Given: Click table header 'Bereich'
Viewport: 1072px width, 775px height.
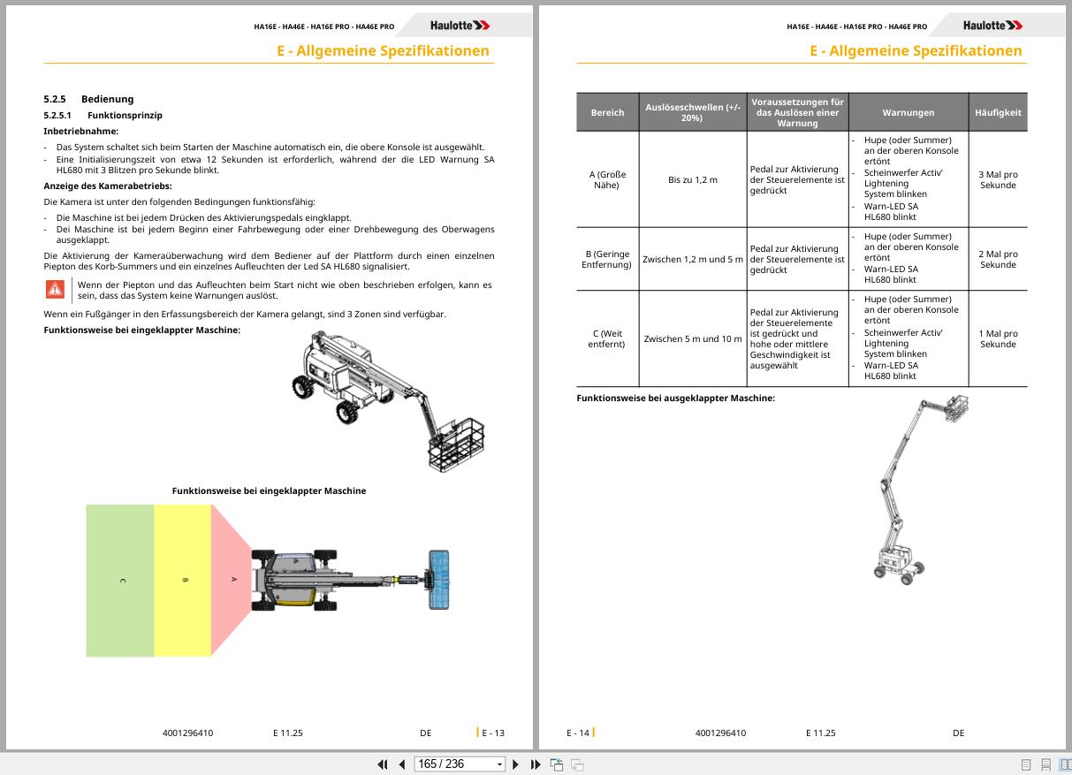Looking at the screenshot, I should [607, 112].
